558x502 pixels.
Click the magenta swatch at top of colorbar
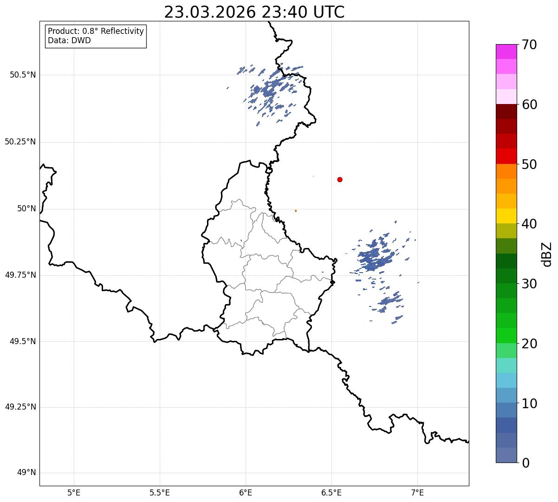[x=506, y=52]
